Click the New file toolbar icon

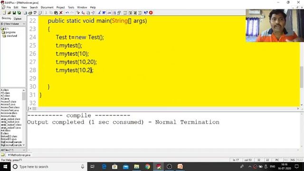[4, 13]
